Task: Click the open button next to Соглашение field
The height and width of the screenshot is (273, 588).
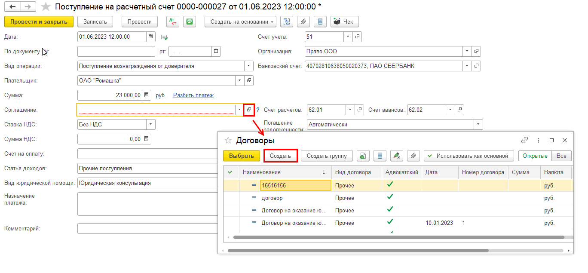Action: (249, 110)
